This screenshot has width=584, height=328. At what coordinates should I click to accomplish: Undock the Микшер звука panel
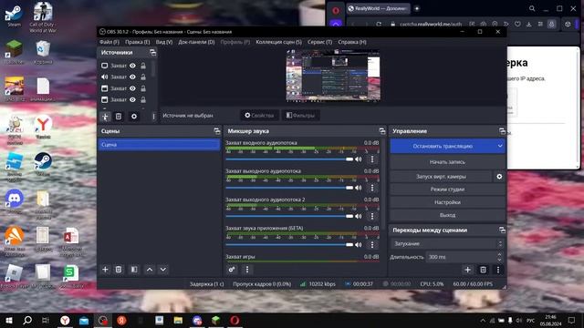pos(382,131)
